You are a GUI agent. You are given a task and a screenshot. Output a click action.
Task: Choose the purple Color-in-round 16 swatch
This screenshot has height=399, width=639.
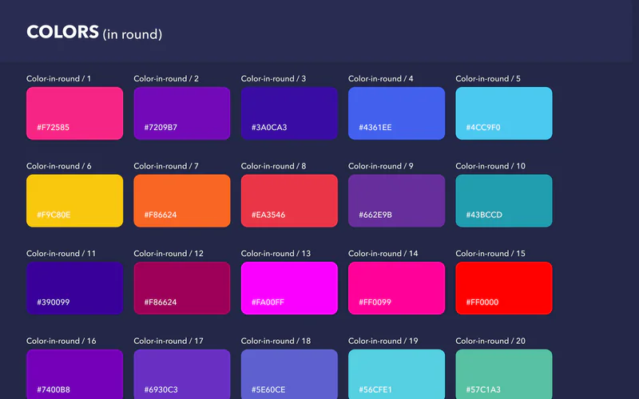coord(74,374)
